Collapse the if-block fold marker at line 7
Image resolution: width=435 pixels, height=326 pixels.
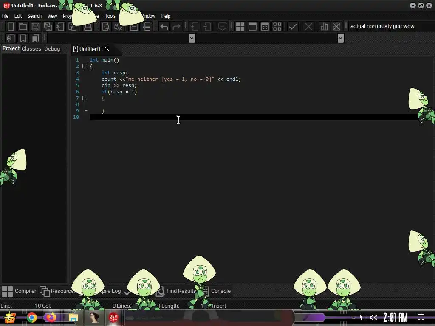click(x=85, y=98)
